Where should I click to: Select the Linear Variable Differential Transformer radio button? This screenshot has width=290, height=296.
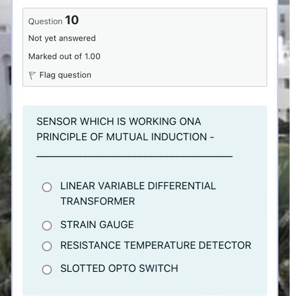[47, 187]
